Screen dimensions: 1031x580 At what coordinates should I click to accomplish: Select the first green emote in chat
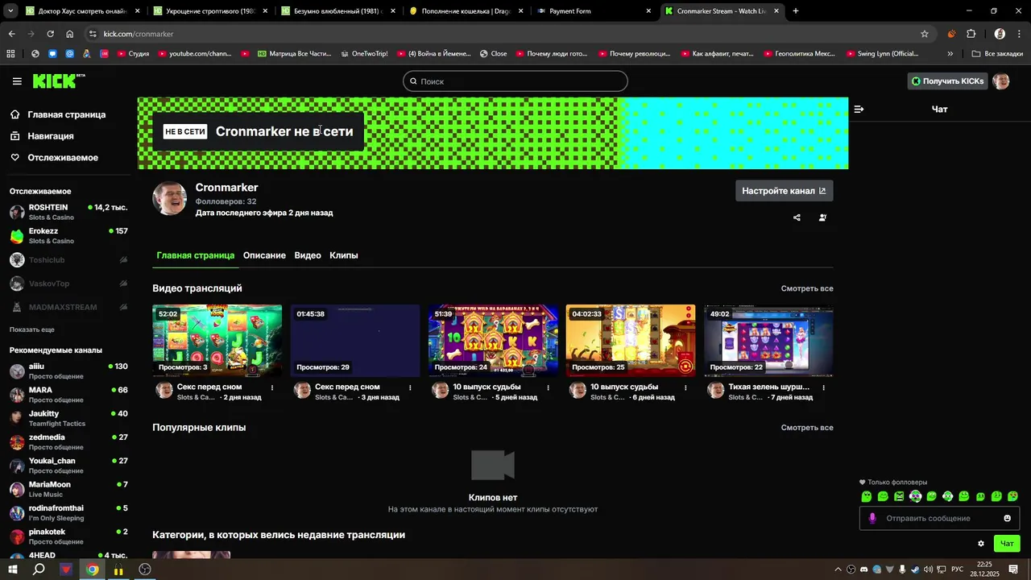pos(867,496)
